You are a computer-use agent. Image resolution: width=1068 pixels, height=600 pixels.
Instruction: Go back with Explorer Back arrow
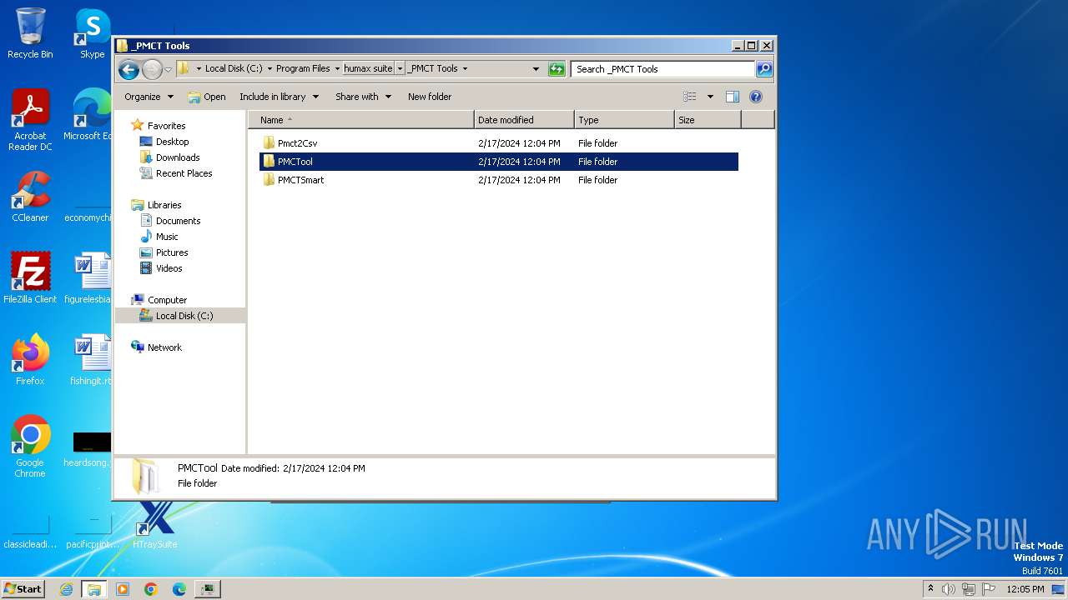(x=128, y=69)
